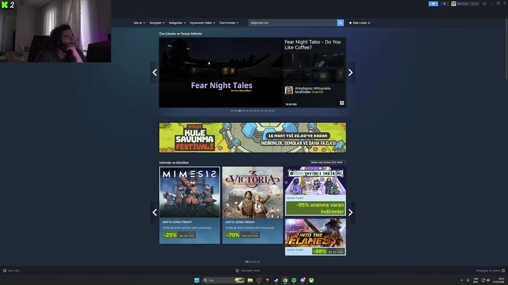
Task: Go to next featured game arrow
Action: click(350, 72)
